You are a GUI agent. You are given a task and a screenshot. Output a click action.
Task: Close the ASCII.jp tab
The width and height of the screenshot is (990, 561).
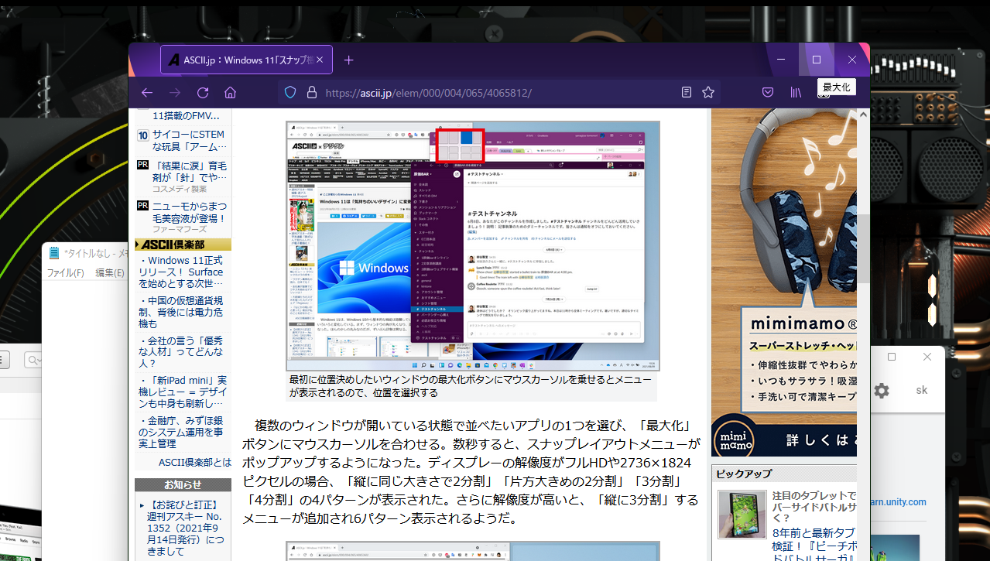[x=320, y=60]
